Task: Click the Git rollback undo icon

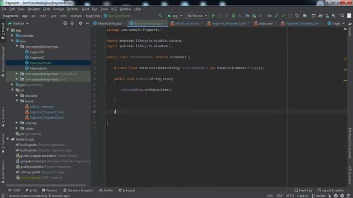Action: 297,16
